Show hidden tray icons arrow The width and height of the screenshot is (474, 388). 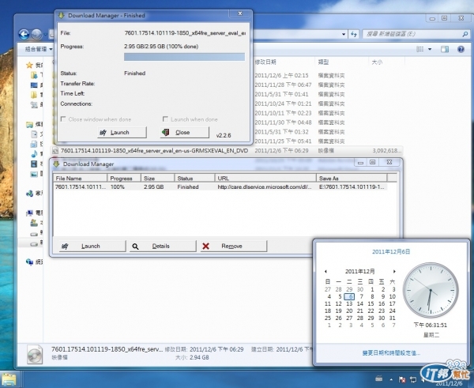(391, 379)
